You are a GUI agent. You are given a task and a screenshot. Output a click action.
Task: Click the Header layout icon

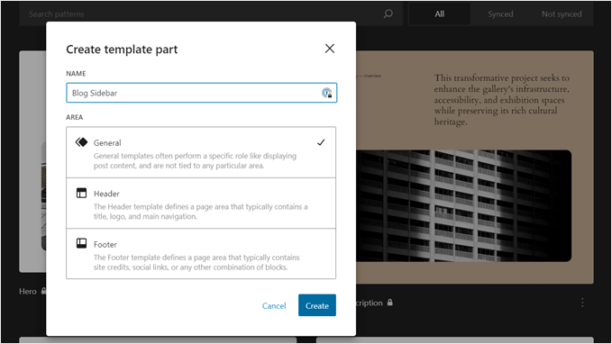click(81, 193)
